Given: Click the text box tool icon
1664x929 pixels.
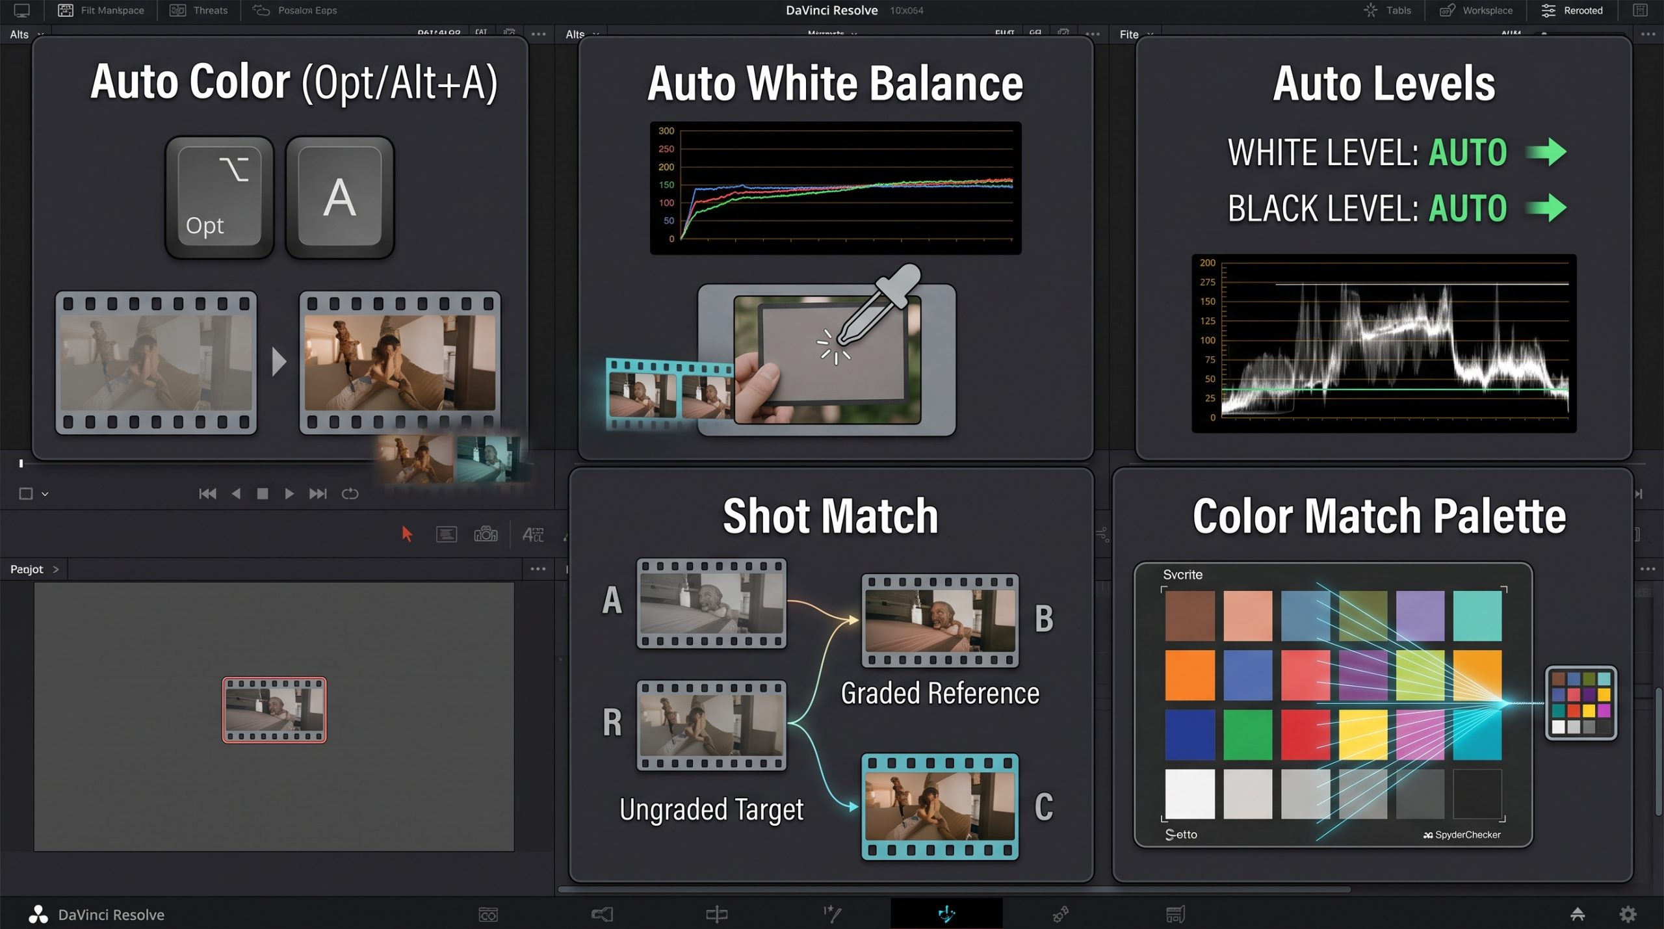Looking at the screenshot, I should pos(446,534).
